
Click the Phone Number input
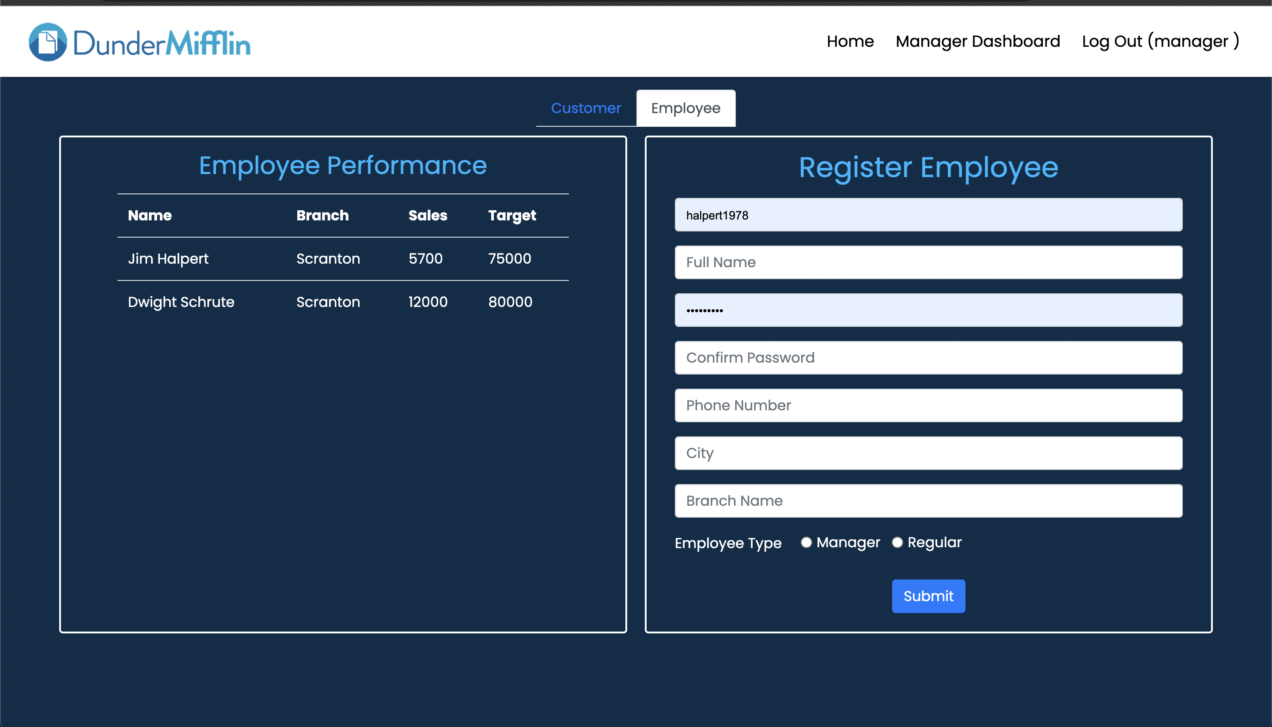click(x=928, y=405)
